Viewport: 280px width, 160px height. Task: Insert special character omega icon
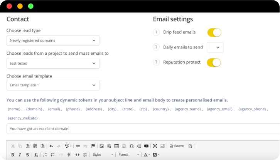pyautogui.click(x=132, y=146)
